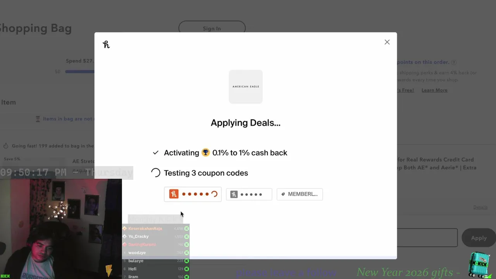Select the orange Honey coupon chip being tested
Screen dimensions: 496x279
(193, 194)
